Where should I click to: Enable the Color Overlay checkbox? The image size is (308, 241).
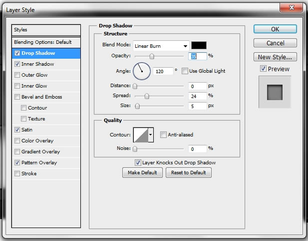click(x=17, y=141)
